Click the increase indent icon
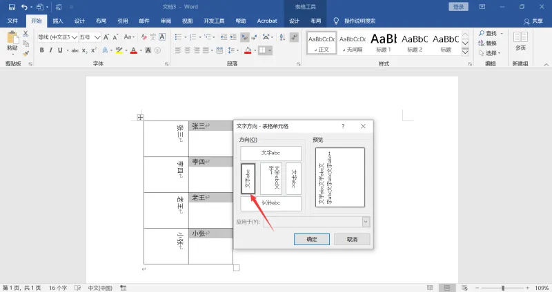 coord(233,37)
